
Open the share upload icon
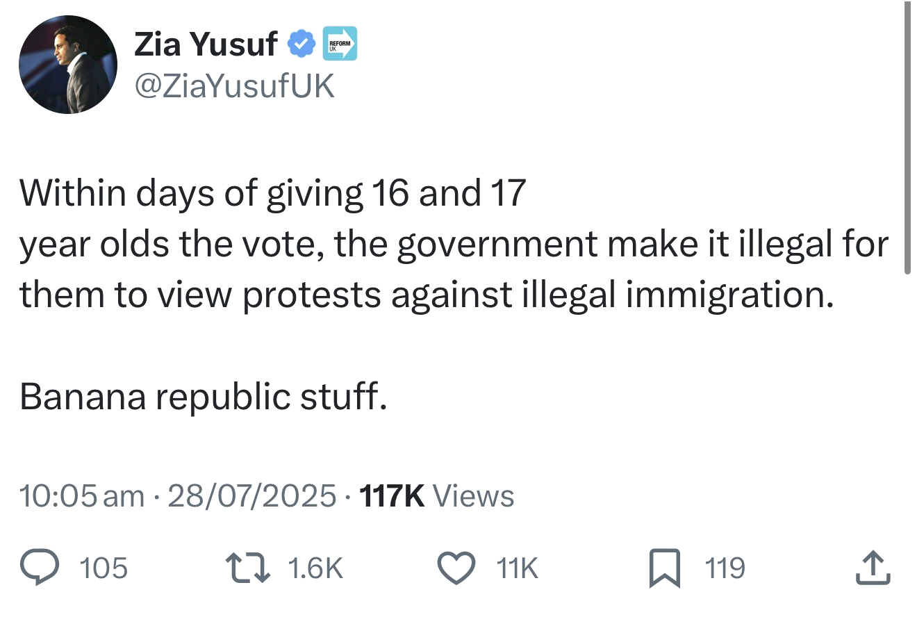tap(873, 568)
